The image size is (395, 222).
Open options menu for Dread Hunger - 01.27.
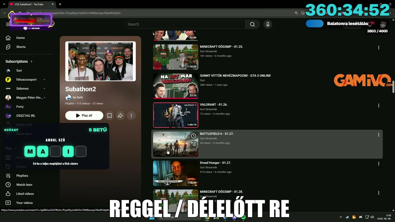tap(379, 164)
